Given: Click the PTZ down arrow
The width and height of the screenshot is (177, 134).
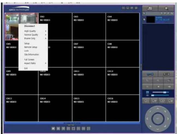Looking at the screenshot, I should click(158, 129).
